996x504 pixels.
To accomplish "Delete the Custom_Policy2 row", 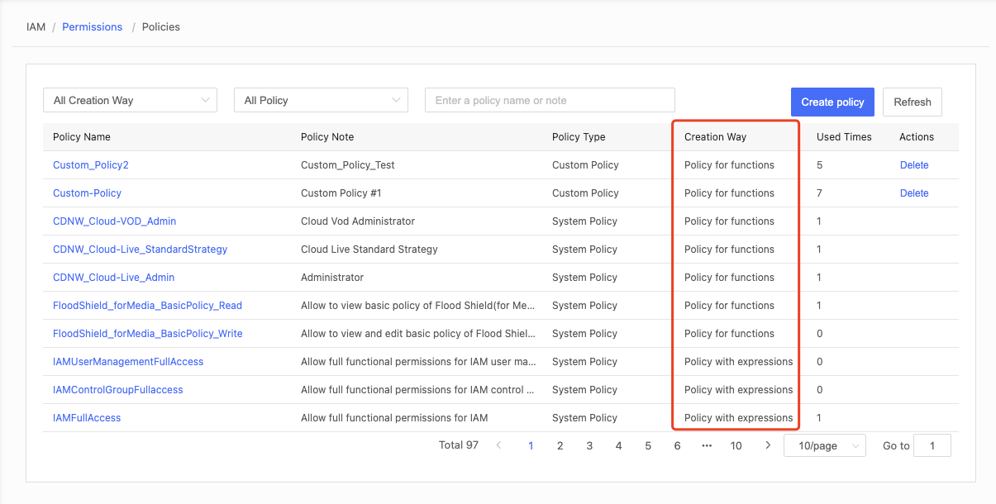I will tap(913, 165).
